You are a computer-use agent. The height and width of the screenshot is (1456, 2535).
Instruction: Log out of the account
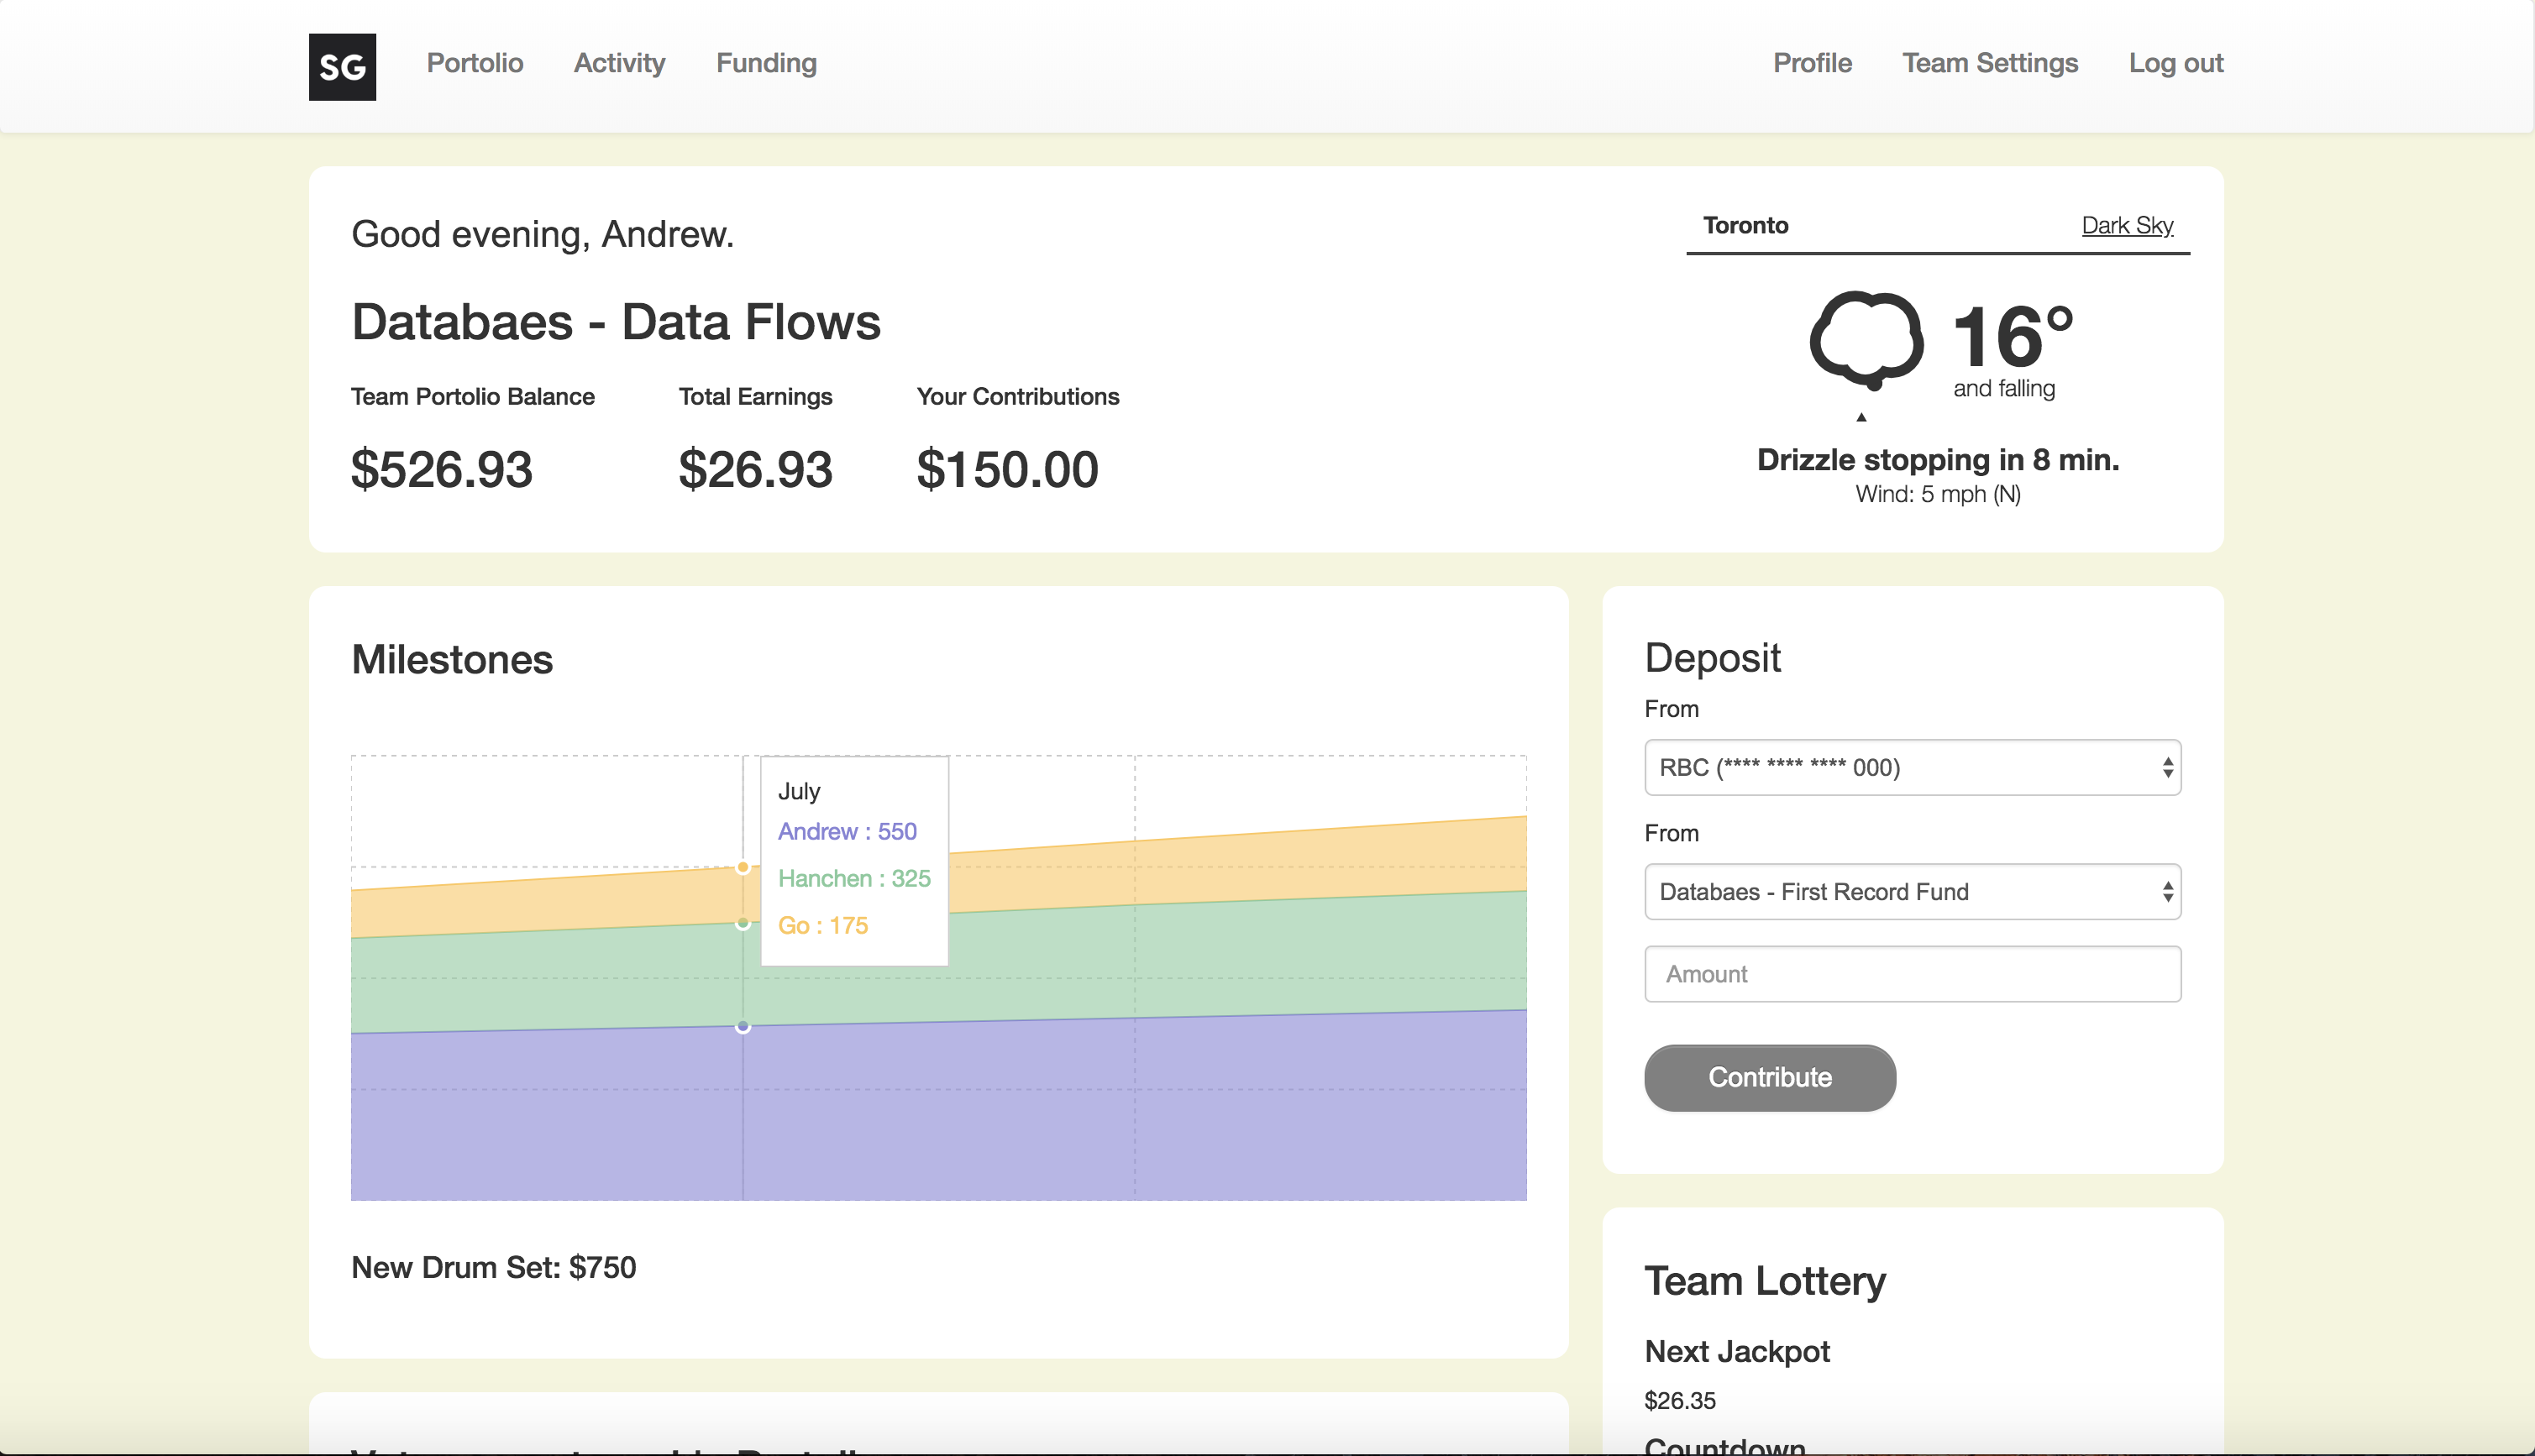[2175, 63]
